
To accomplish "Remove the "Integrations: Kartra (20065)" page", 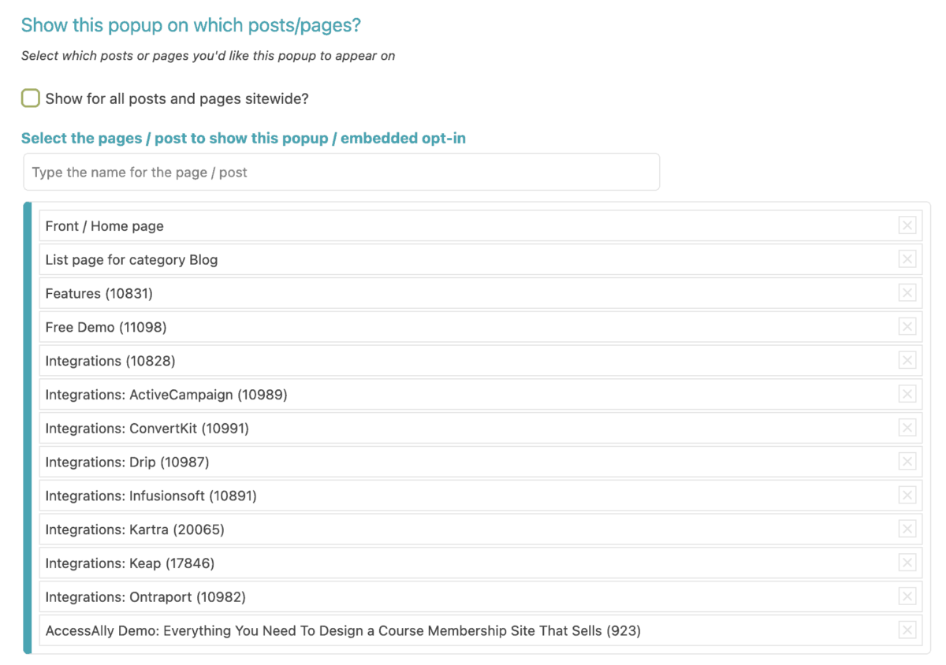I will (x=907, y=529).
